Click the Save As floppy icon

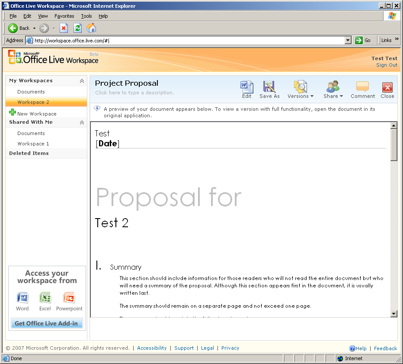coord(269,87)
